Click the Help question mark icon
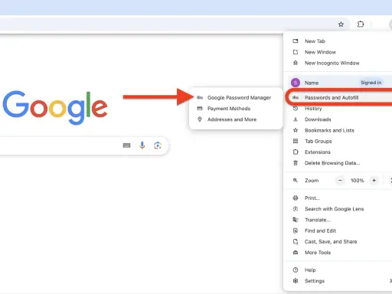The image size is (392, 294). [x=296, y=270]
